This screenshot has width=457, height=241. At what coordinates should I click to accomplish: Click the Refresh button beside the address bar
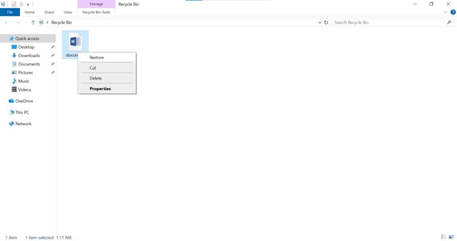(326, 22)
